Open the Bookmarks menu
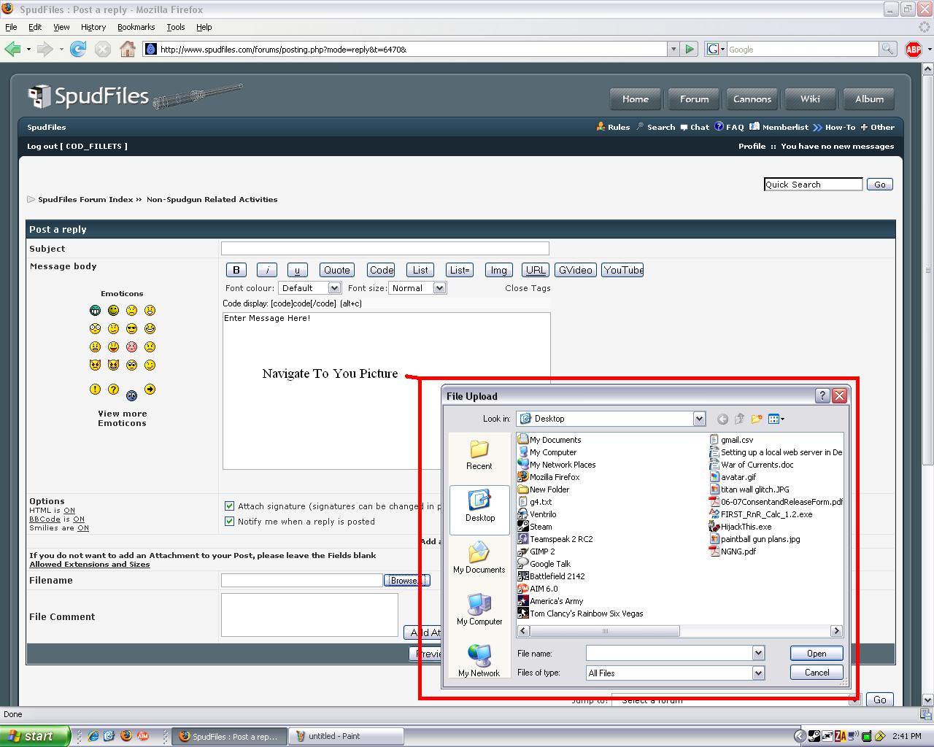Image resolution: width=934 pixels, height=747 pixels. point(136,27)
